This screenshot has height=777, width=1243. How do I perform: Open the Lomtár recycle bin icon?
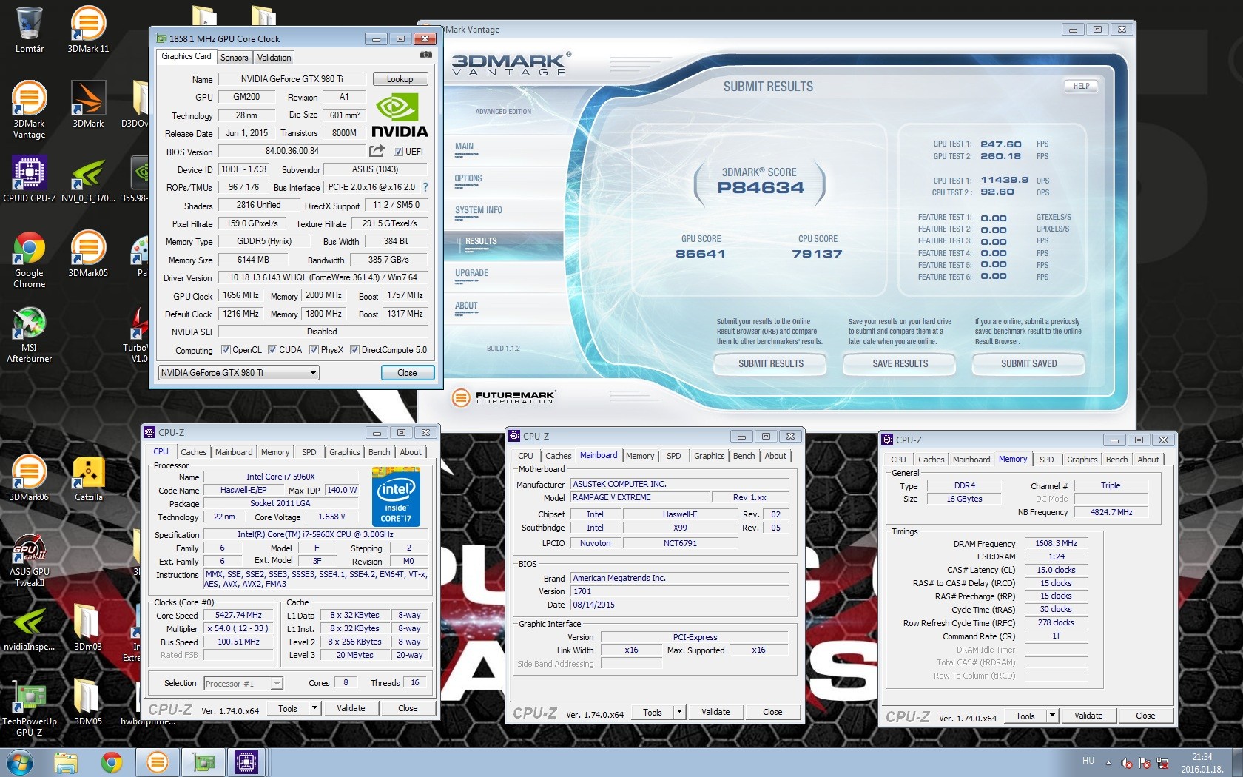tap(29, 30)
